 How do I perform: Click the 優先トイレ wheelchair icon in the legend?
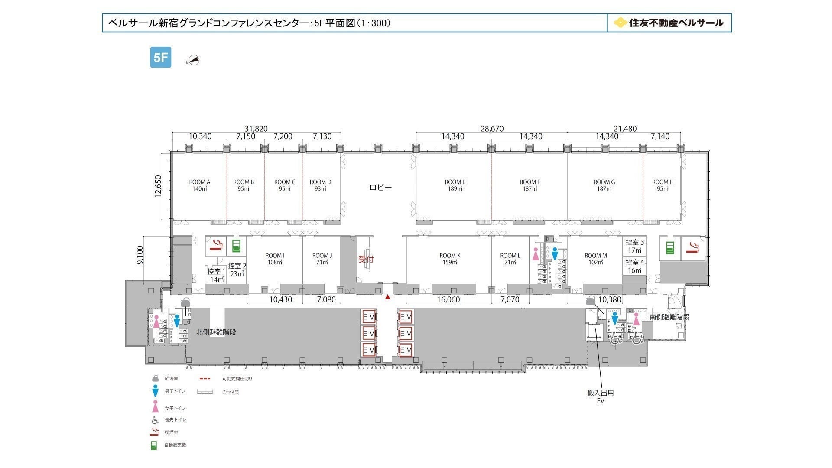click(x=155, y=420)
